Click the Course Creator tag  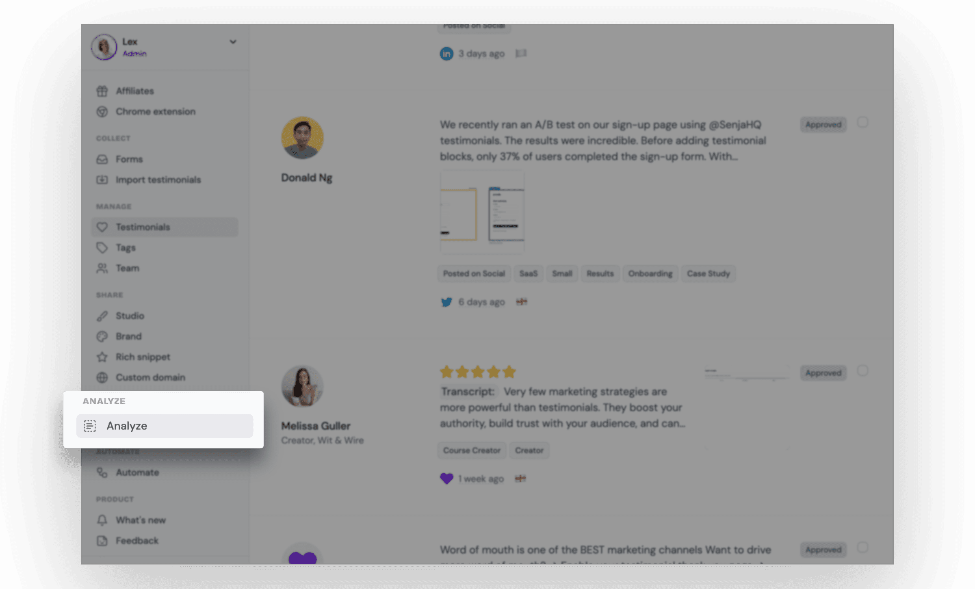pyautogui.click(x=472, y=450)
